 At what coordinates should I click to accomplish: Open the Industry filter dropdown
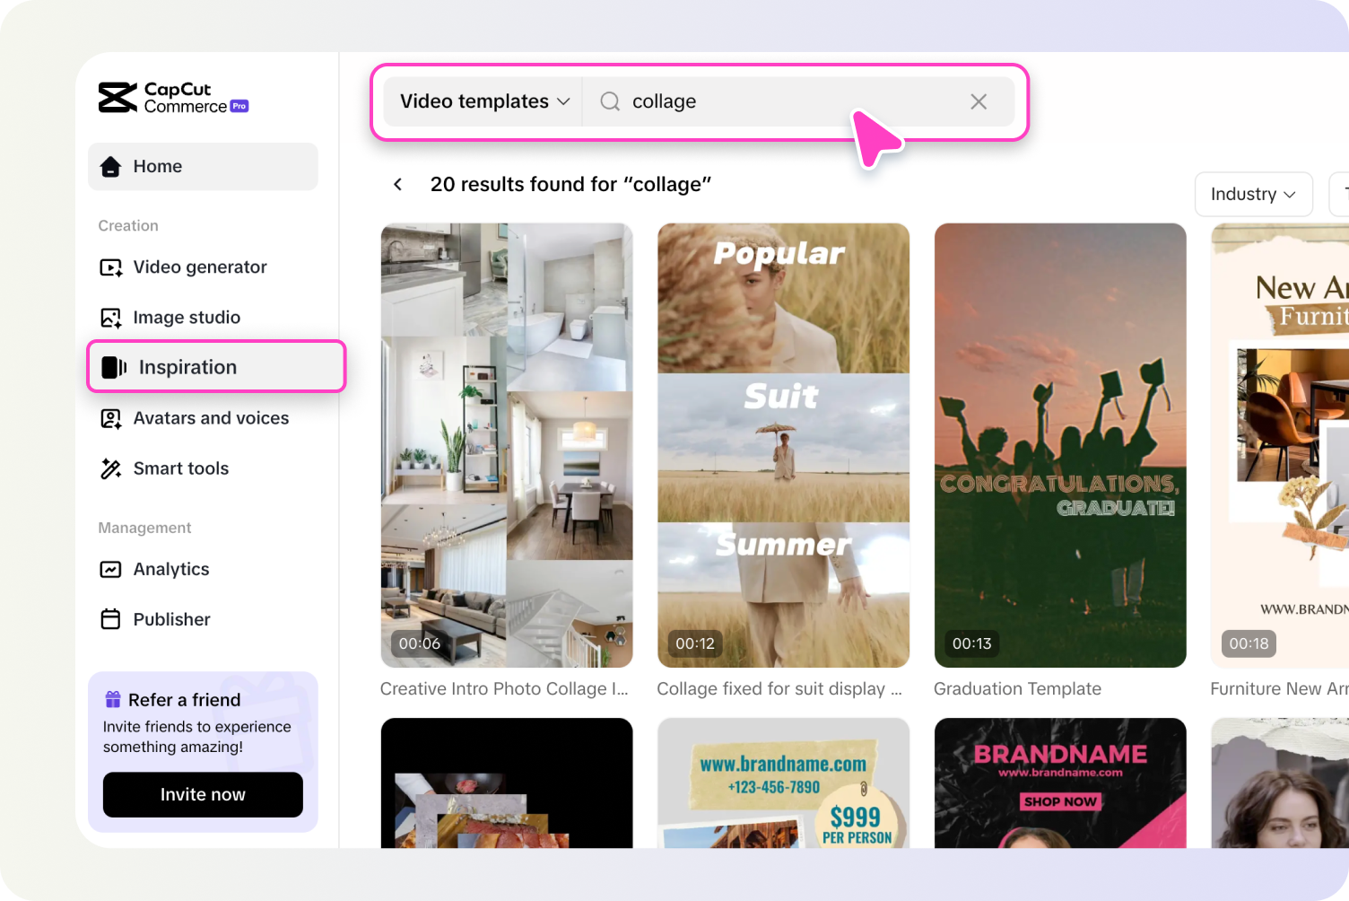pyautogui.click(x=1253, y=194)
